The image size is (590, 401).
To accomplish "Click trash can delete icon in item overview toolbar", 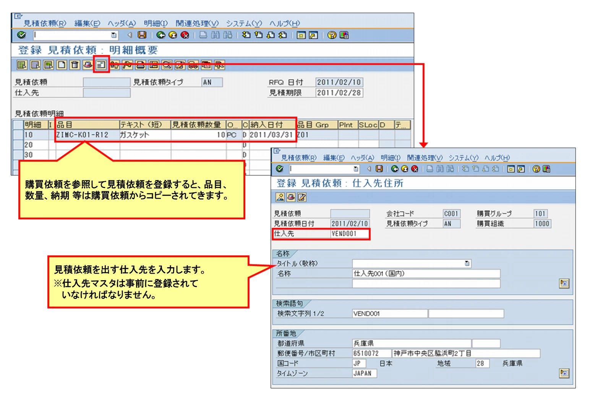I will point(75,65).
